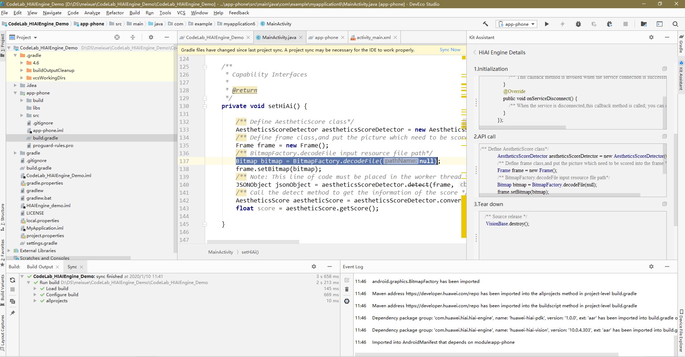Toggle fold marker at line 130

205,106
